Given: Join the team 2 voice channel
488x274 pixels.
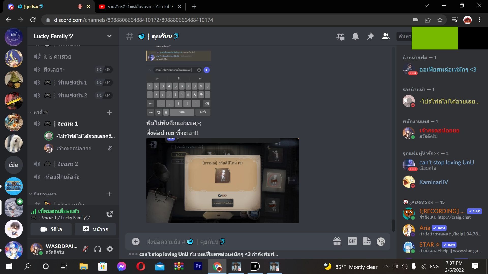Looking at the screenshot, I should tap(68, 164).
